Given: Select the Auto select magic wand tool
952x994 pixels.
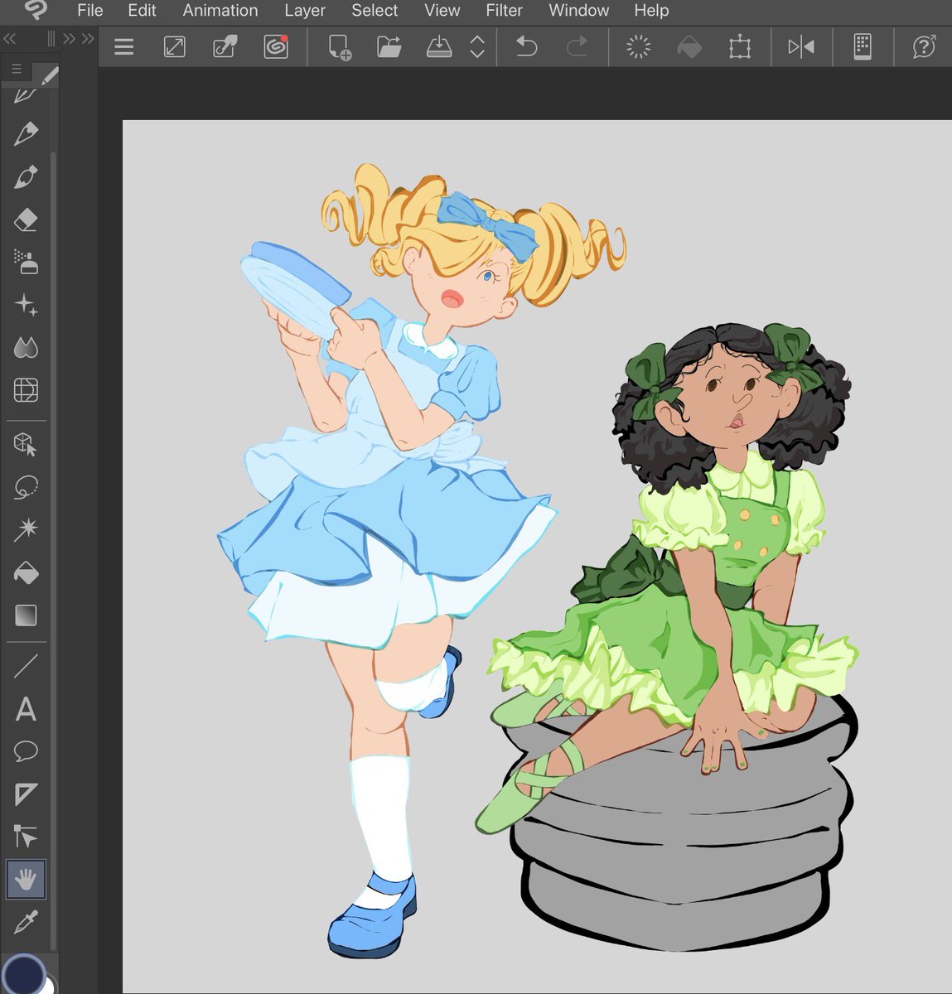Looking at the screenshot, I should point(26,529).
